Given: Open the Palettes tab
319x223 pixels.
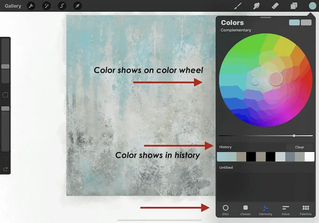Looking at the screenshot, I should point(306,210).
